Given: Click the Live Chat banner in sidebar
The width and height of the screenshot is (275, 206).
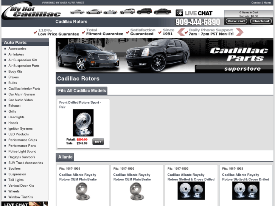Looking at the screenshot, I should [x=25, y=204].
